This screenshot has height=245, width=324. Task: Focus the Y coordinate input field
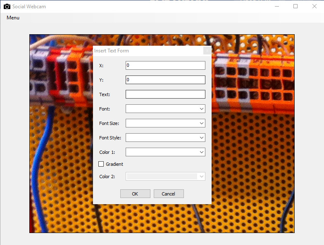click(x=165, y=80)
